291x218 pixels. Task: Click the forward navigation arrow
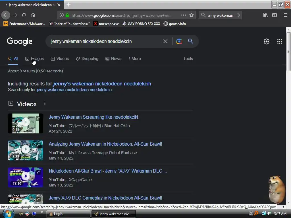point(15,15)
